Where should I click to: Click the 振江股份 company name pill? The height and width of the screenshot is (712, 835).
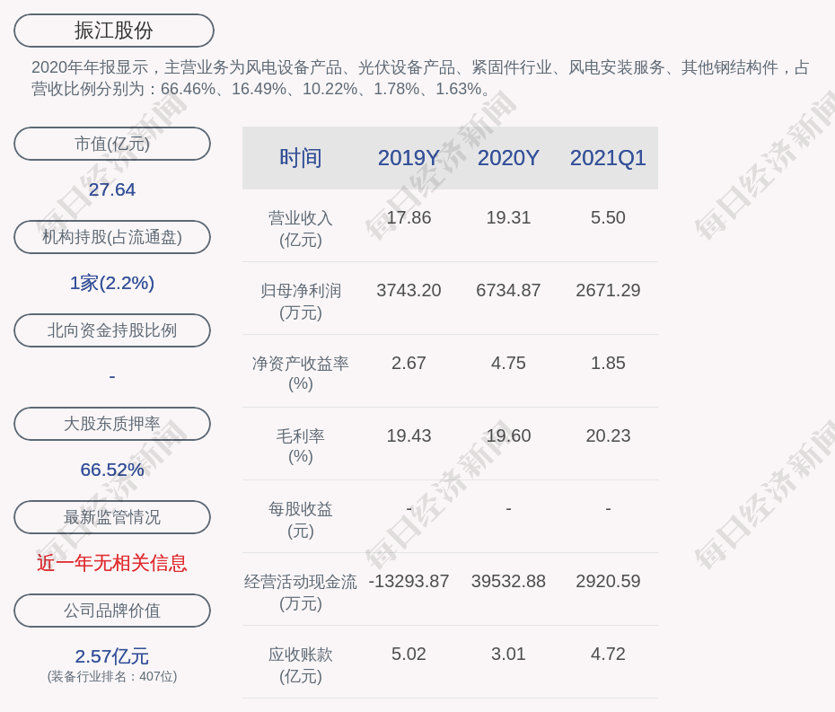pos(113,31)
